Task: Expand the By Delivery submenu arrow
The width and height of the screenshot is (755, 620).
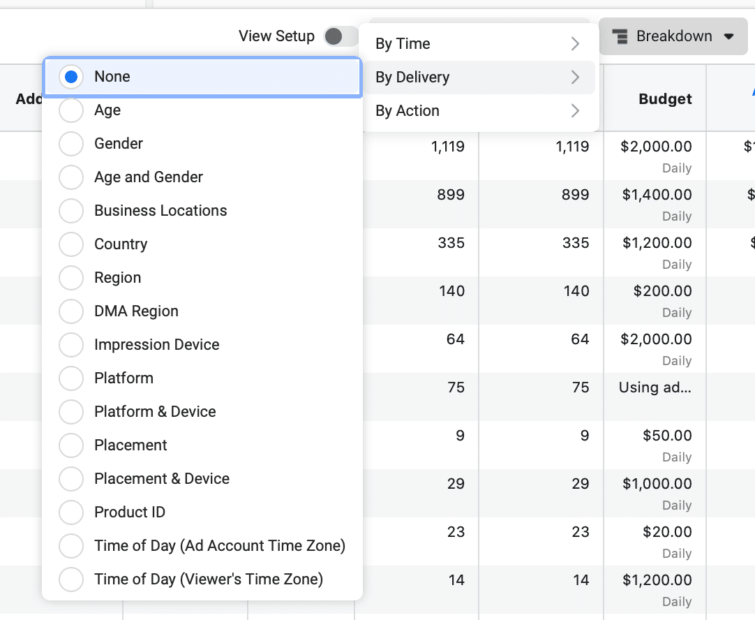Action: (575, 77)
